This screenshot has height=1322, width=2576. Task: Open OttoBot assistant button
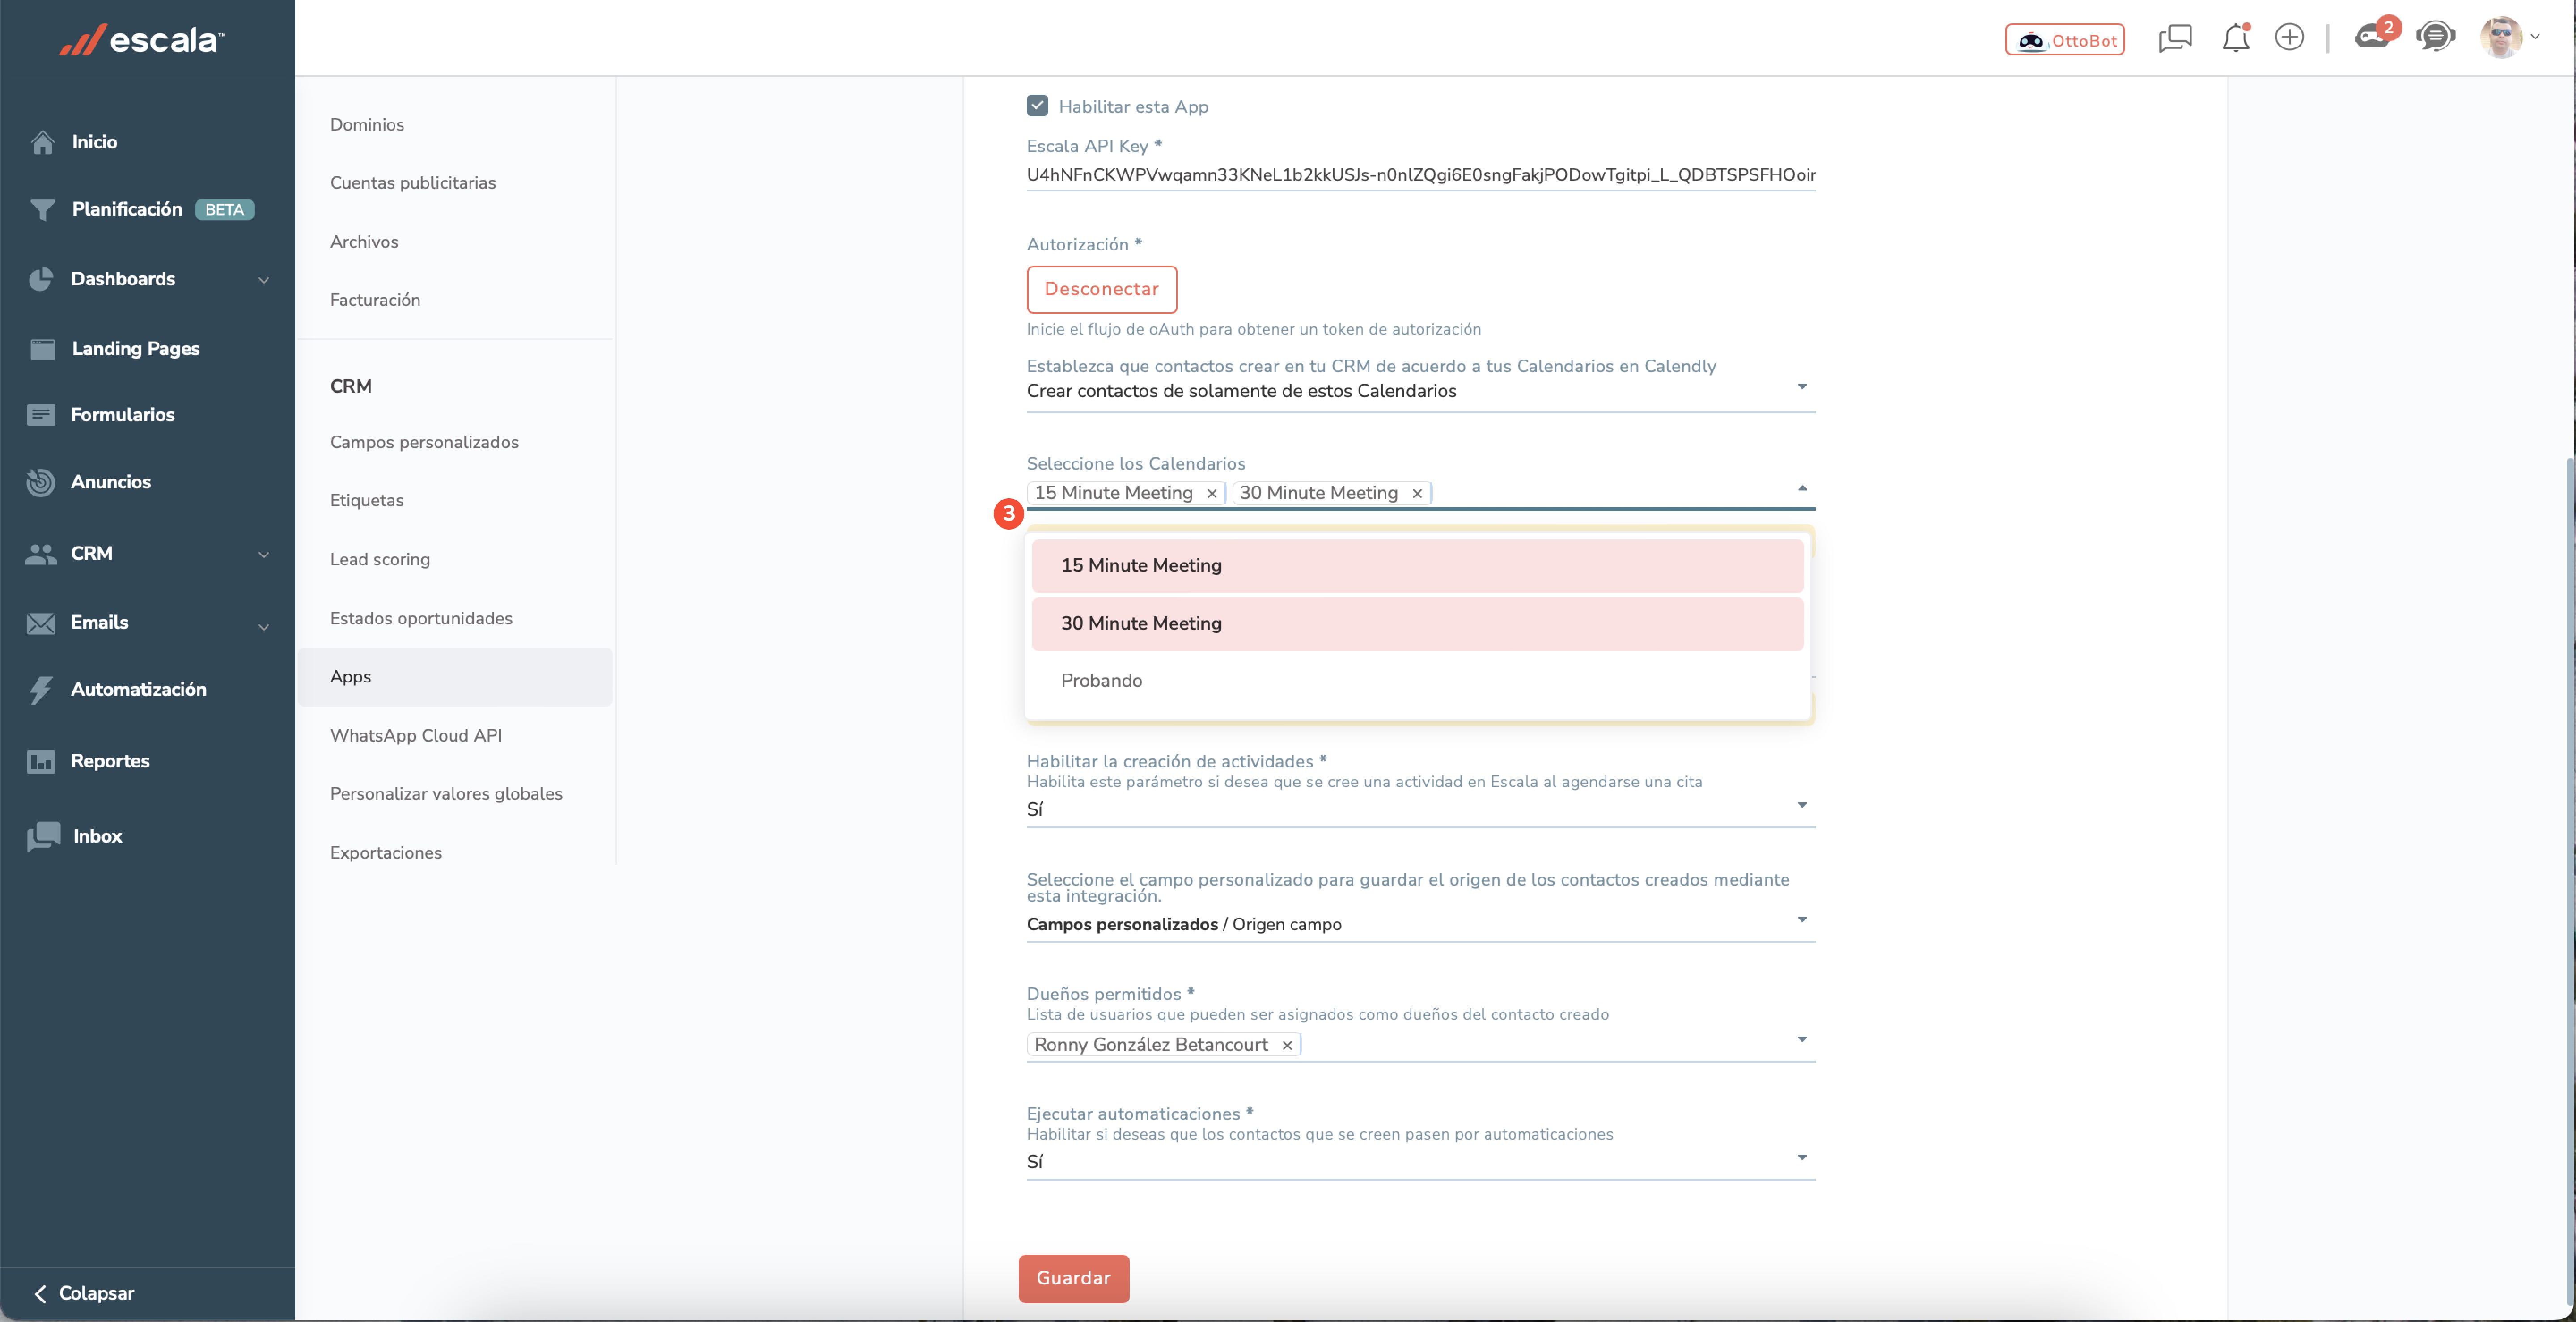click(2064, 39)
